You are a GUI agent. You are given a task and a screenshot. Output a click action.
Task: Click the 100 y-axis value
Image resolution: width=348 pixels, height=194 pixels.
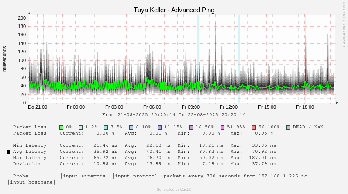coord(22,60)
